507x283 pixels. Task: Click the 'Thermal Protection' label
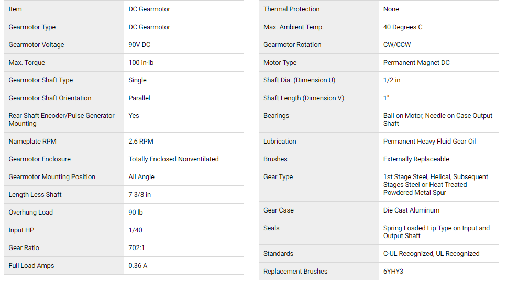pyautogui.click(x=292, y=9)
